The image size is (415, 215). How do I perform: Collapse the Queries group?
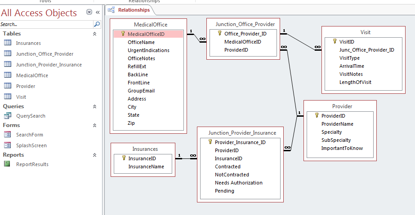94,106
